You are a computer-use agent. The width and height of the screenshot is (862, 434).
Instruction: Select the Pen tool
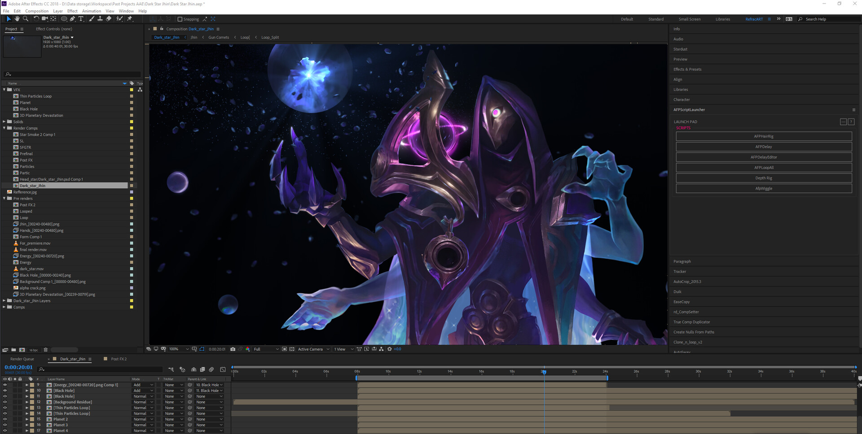(72, 19)
